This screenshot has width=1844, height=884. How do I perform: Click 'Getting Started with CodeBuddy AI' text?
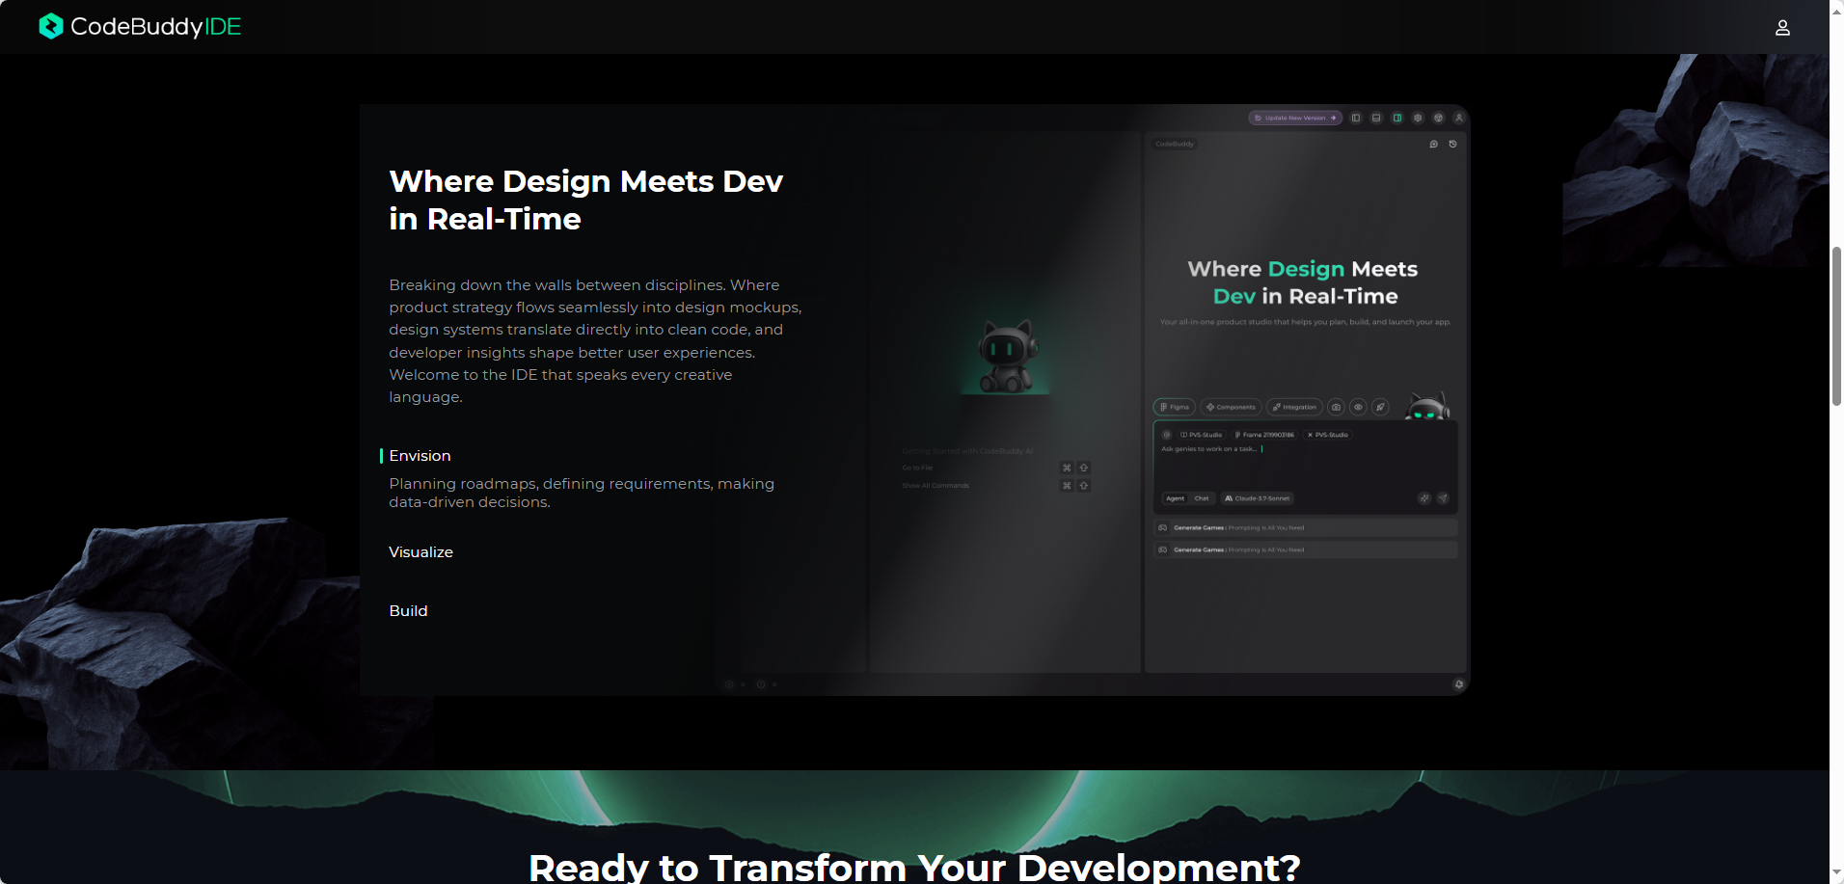[967, 451]
